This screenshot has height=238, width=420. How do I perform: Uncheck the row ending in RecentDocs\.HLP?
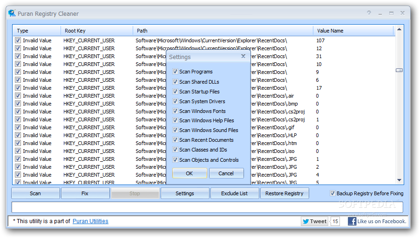point(18,135)
